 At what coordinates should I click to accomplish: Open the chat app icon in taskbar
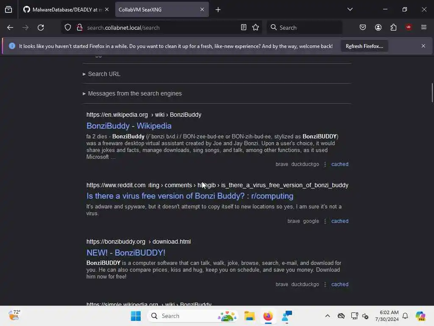coord(287,316)
